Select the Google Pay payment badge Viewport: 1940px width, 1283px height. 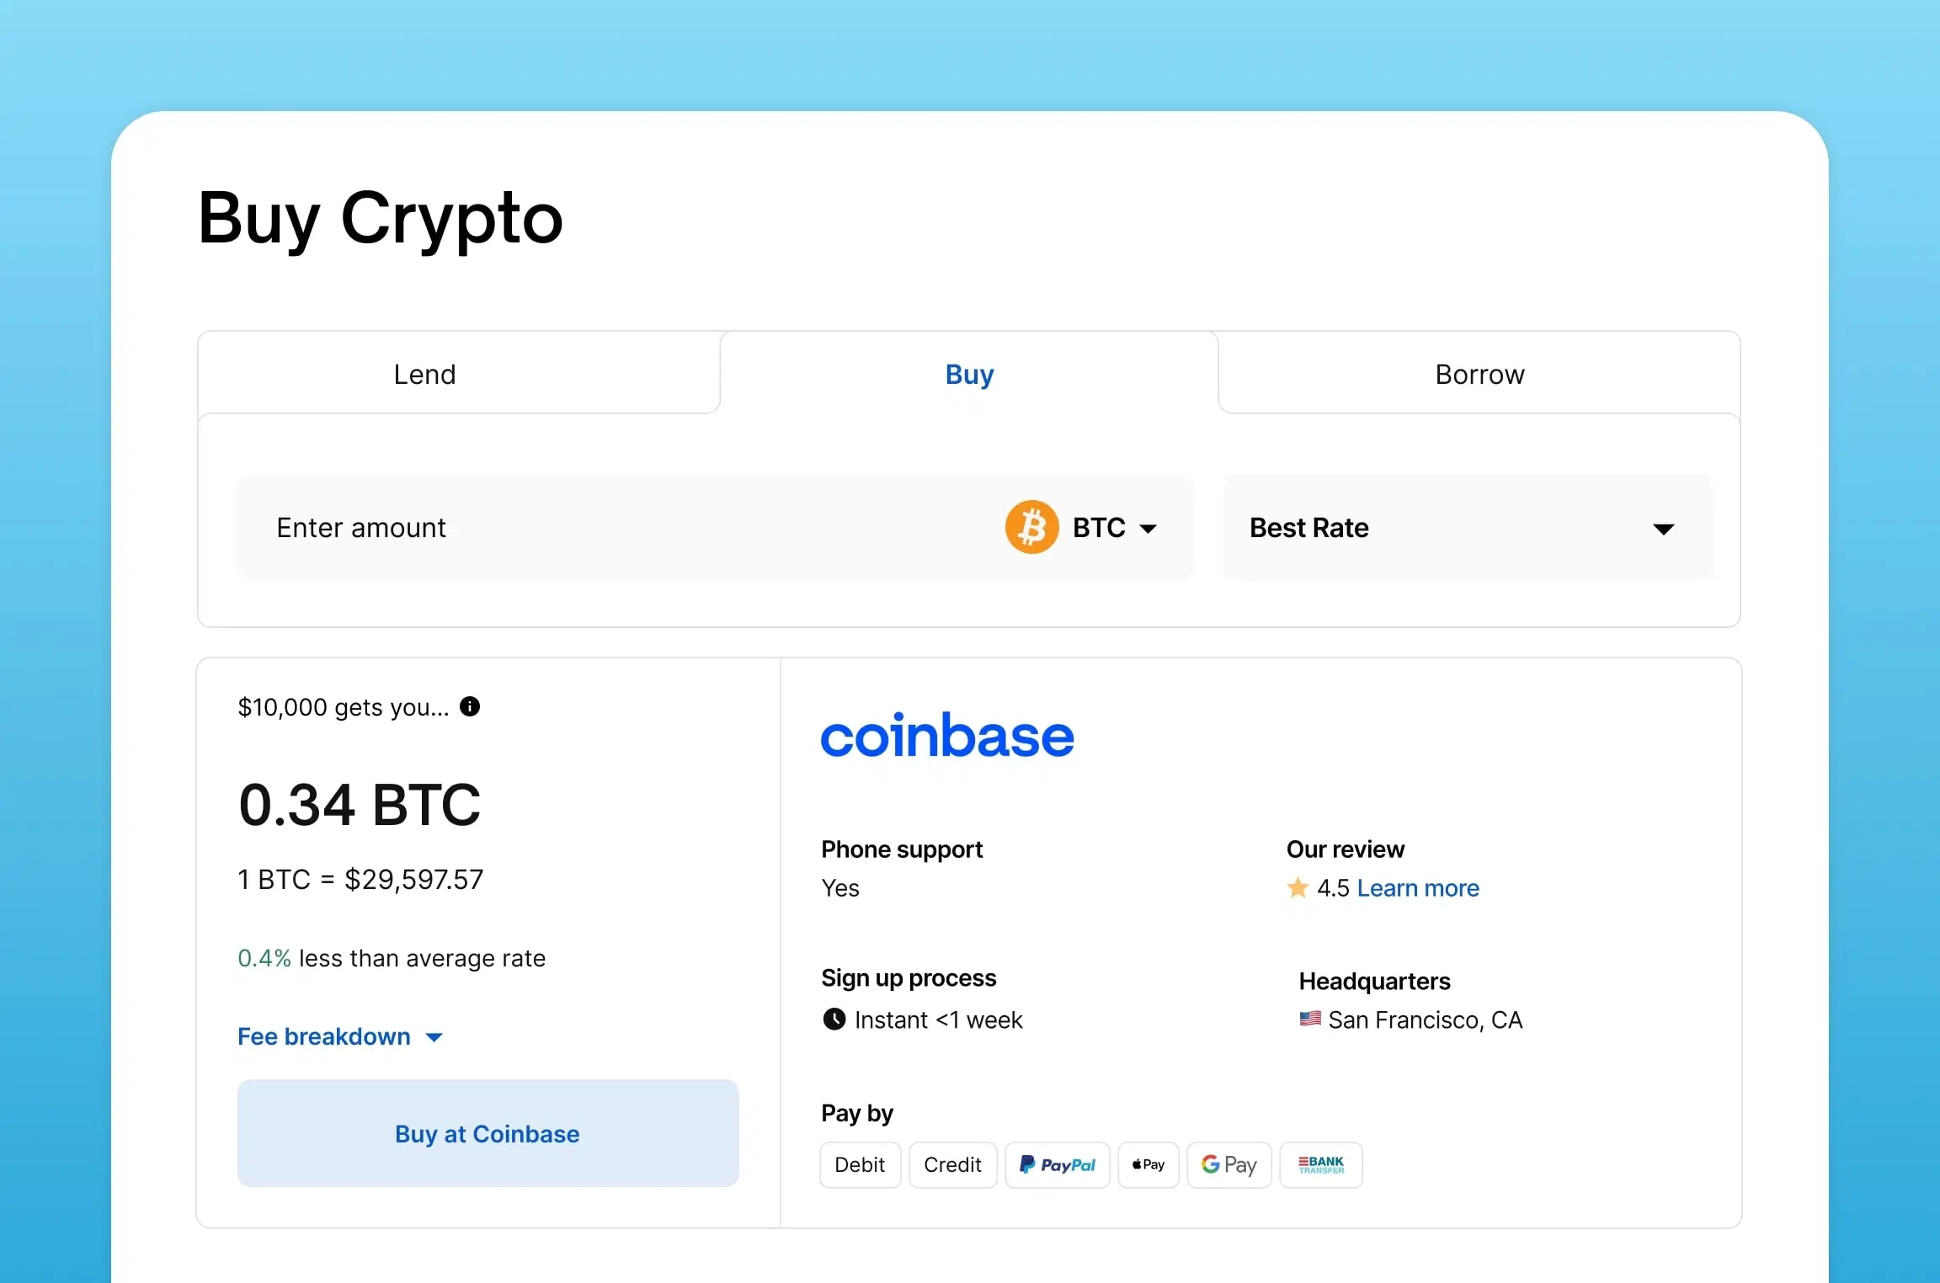[1229, 1164]
